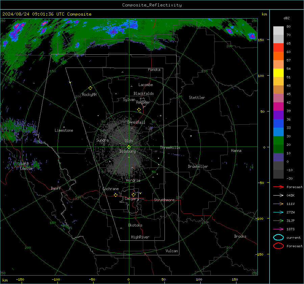Click the cyan current ellipse icon

click(278, 237)
